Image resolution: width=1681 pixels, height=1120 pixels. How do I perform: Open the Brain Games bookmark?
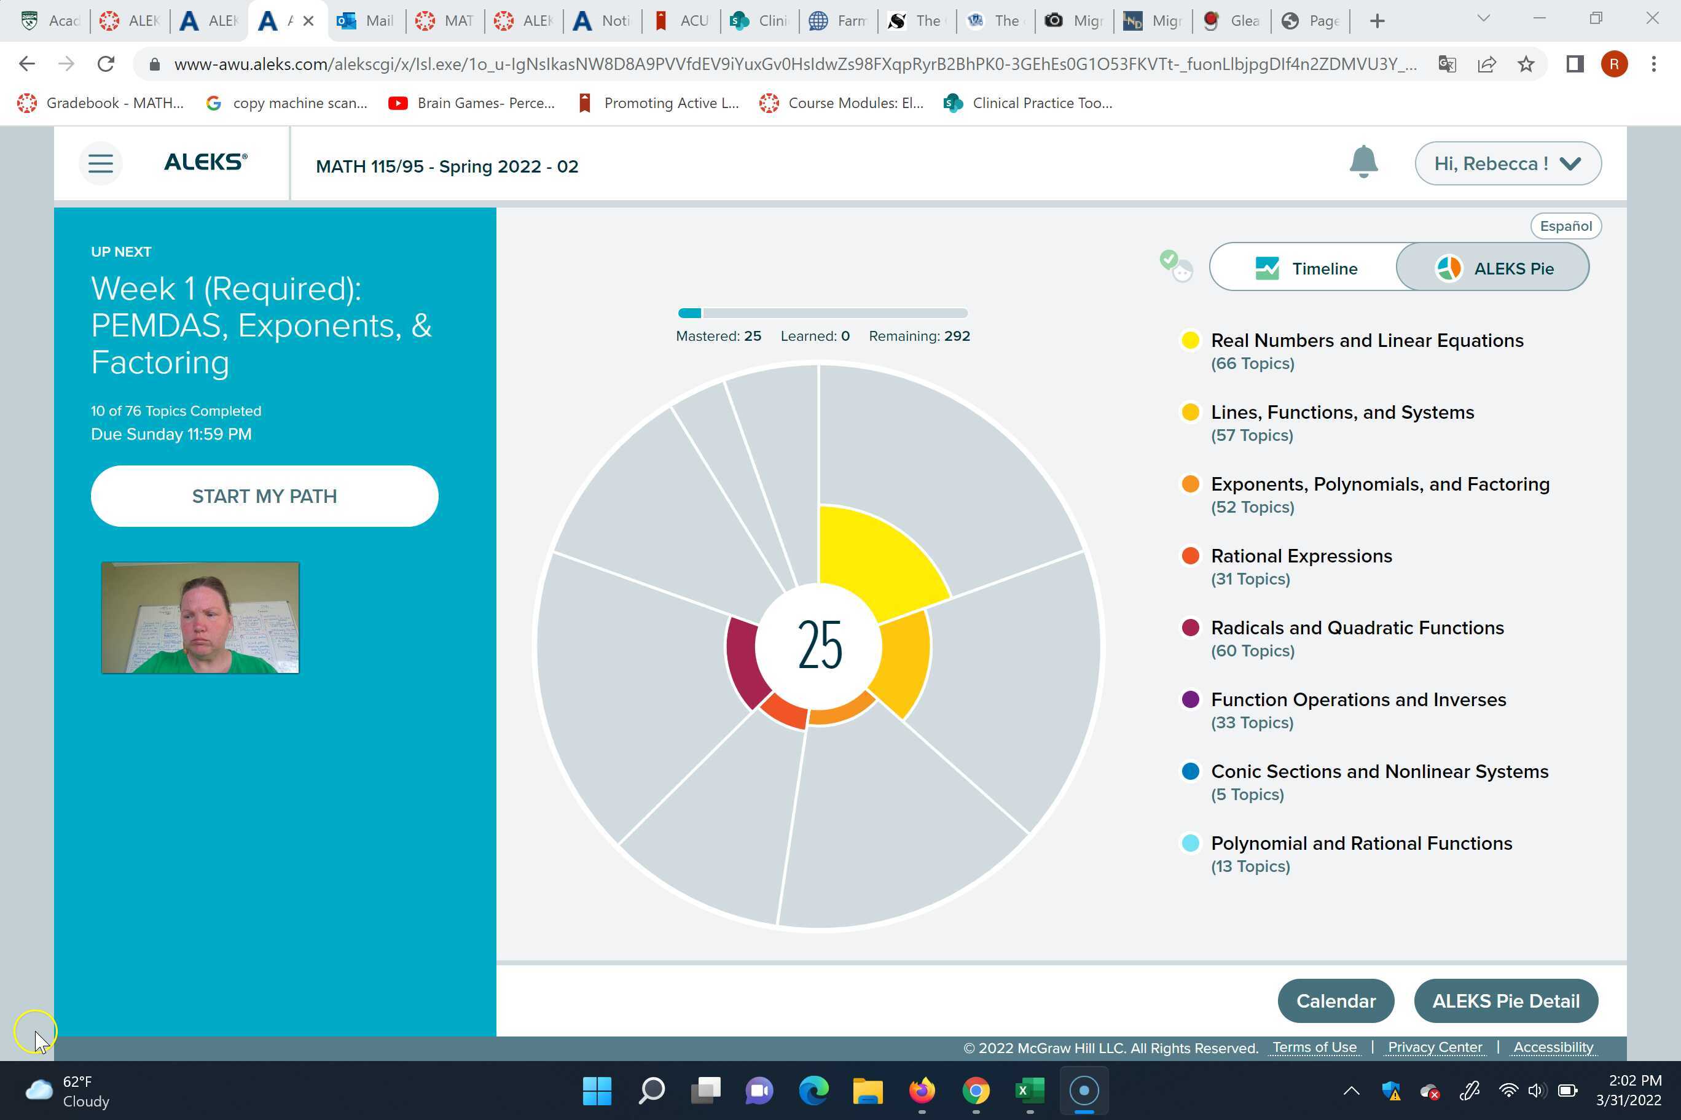[x=472, y=104]
